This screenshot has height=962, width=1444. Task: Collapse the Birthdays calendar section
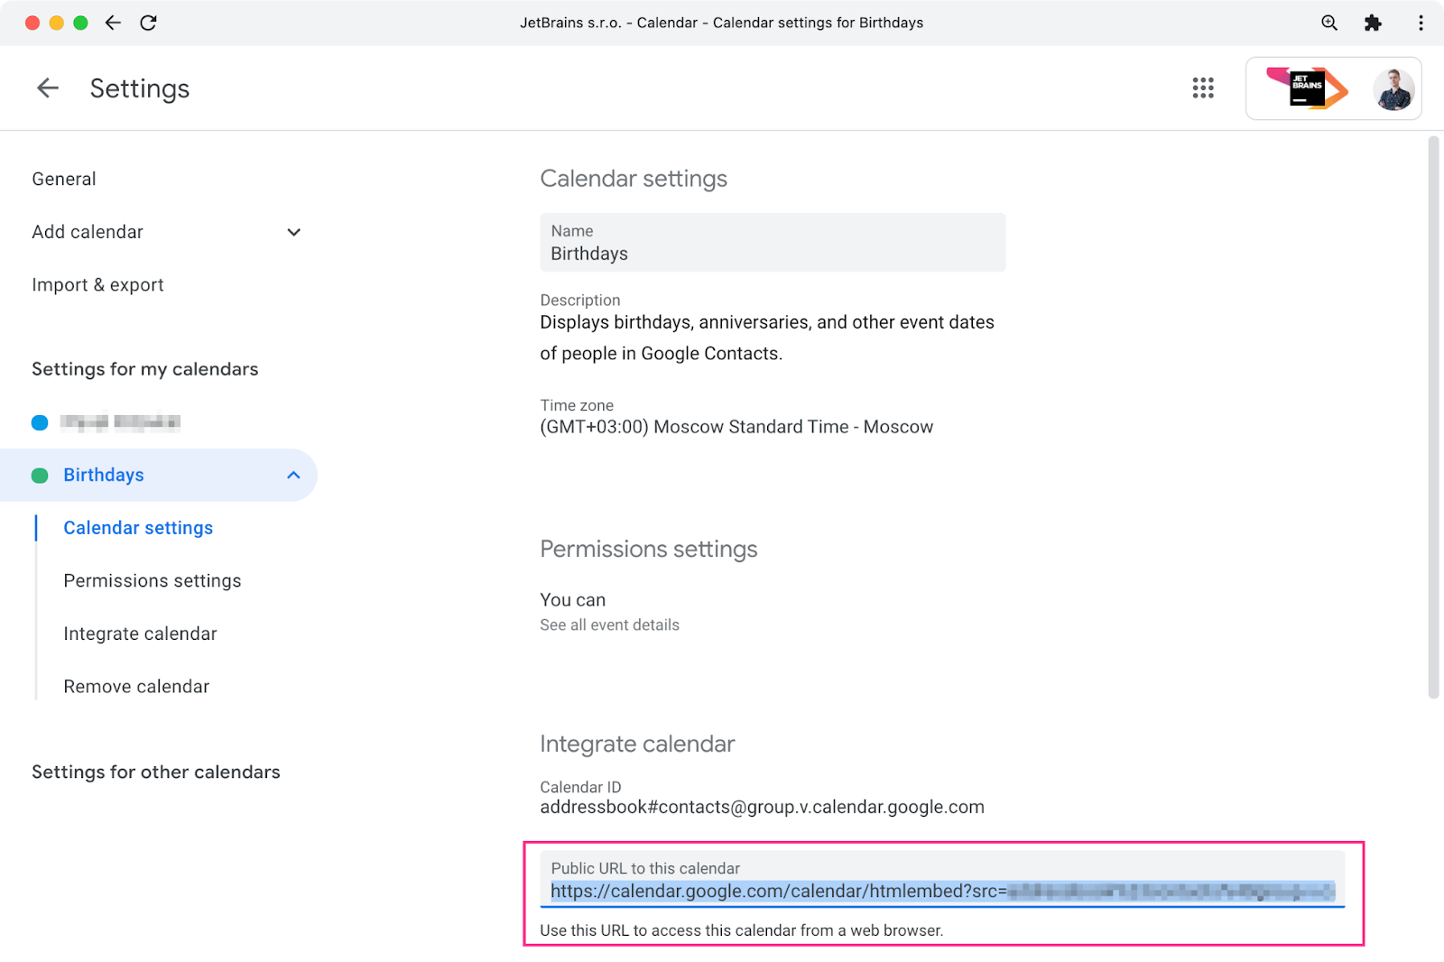(293, 475)
